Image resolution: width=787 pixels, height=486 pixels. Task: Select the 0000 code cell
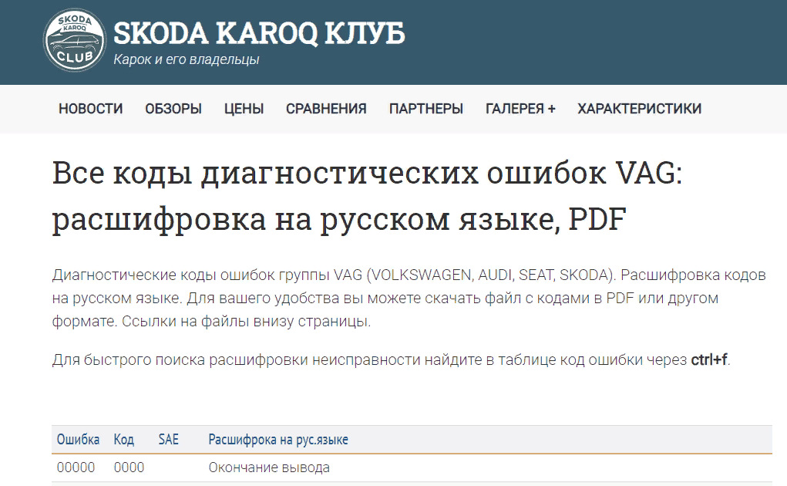click(x=129, y=467)
